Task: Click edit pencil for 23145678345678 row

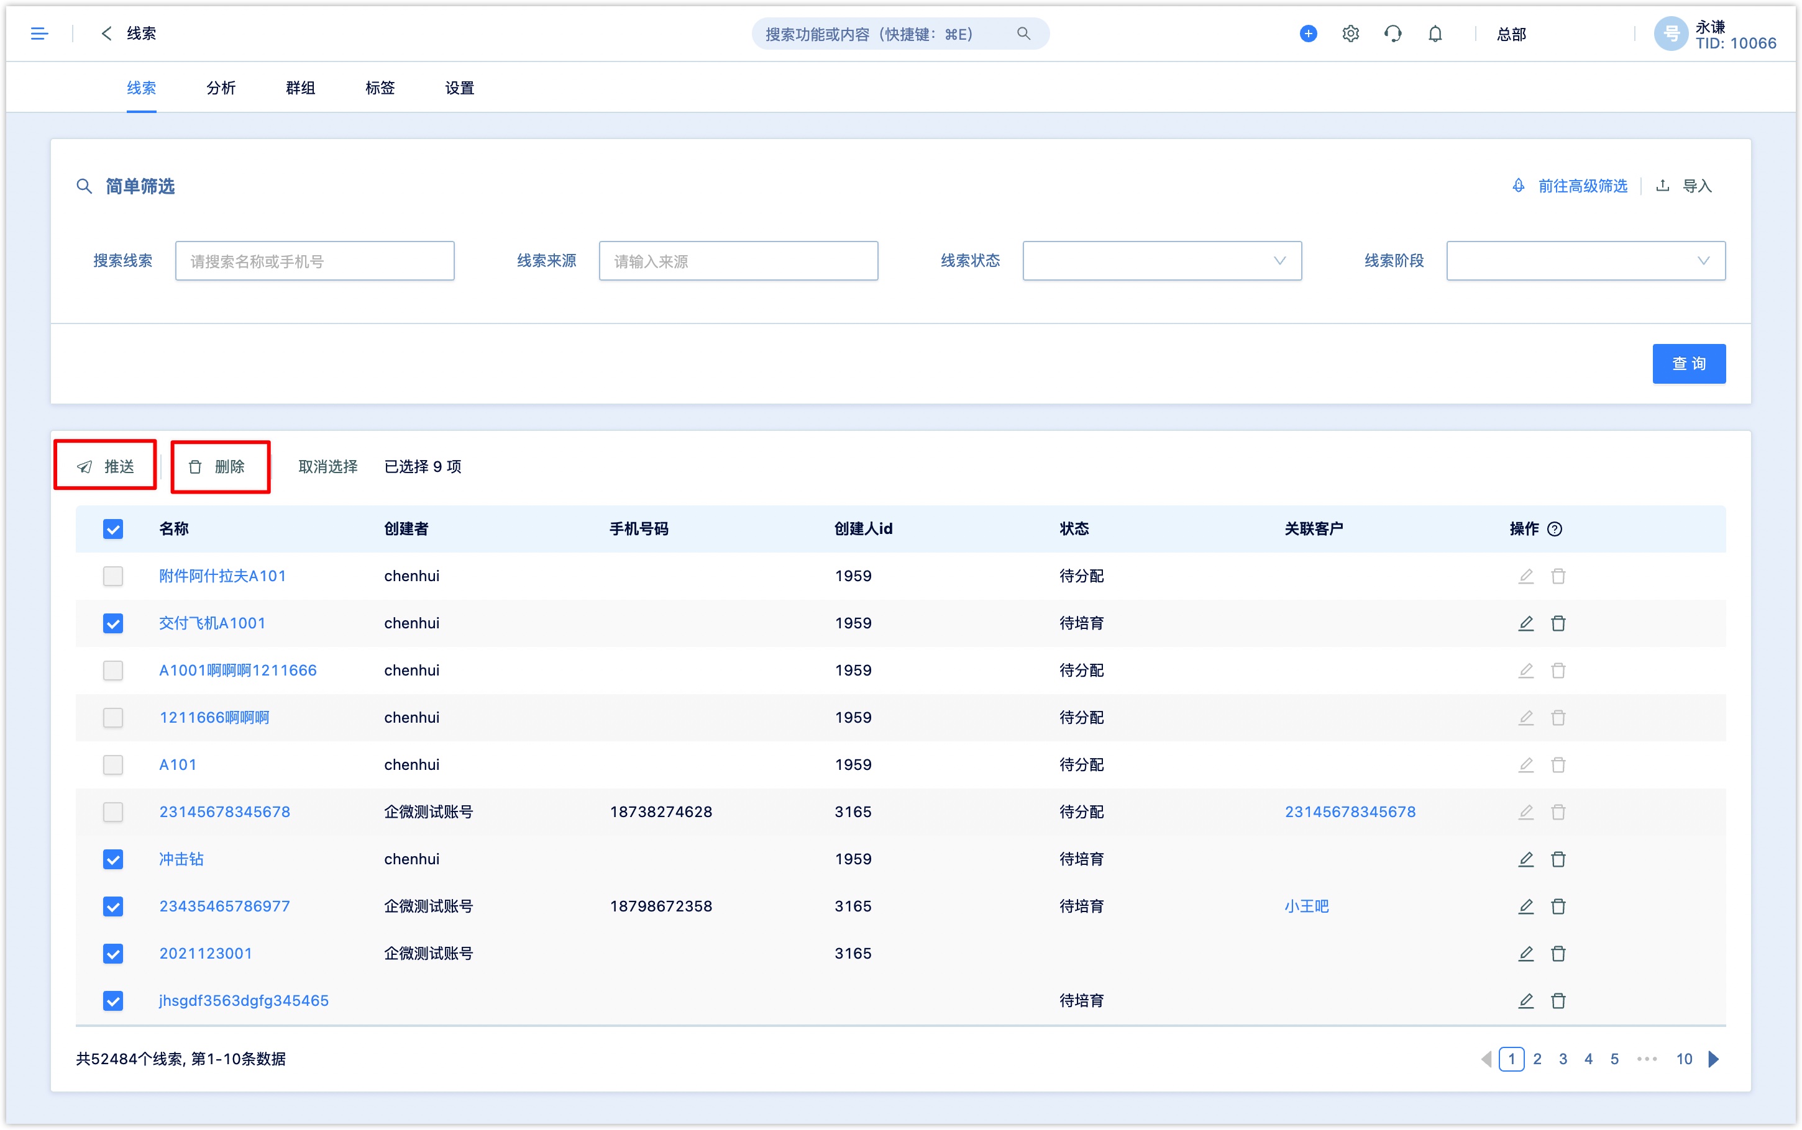Action: pos(1525,811)
